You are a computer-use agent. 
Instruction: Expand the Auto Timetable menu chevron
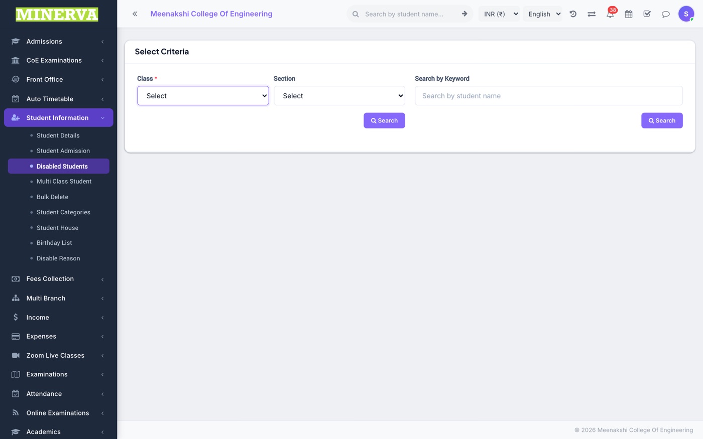[x=102, y=99]
